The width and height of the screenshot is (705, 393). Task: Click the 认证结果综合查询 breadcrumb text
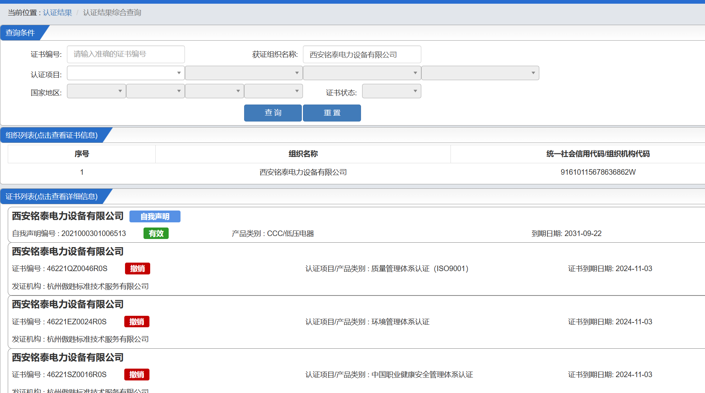tap(112, 13)
